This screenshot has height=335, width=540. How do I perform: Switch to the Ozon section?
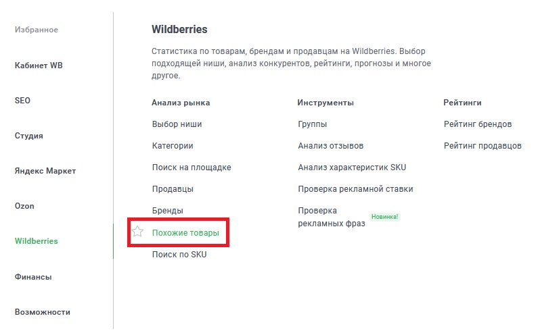coord(24,206)
